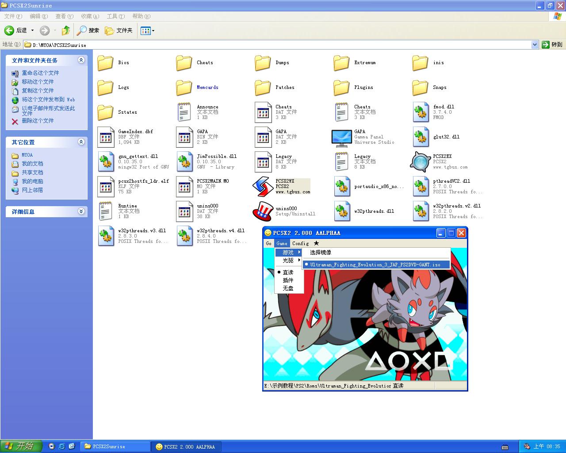
Task: Select the JimPossible.dll file icon
Action: tap(184, 162)
